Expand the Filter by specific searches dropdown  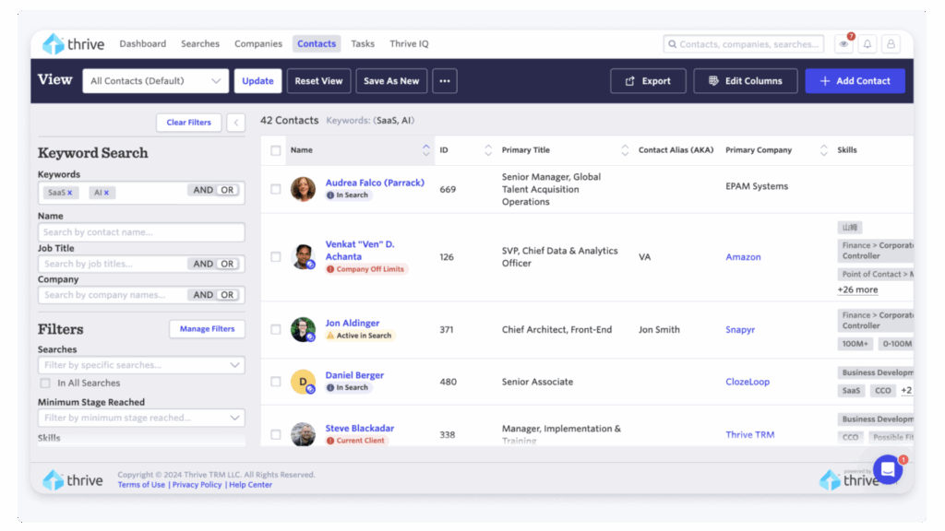click(141, 366)
